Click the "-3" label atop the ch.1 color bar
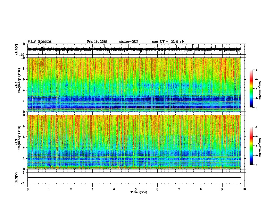The height and width of the screenshot is (212, 275). [x=256, y=70]
